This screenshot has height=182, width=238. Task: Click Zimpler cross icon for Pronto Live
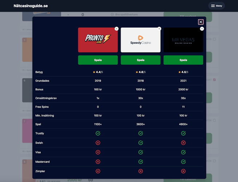(x=98, y=171)
